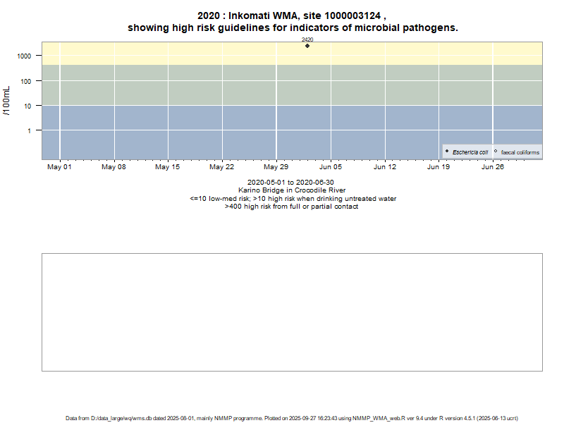Click inside the empty box below the chart
564x423 pixels.
[x=292, y=312]
